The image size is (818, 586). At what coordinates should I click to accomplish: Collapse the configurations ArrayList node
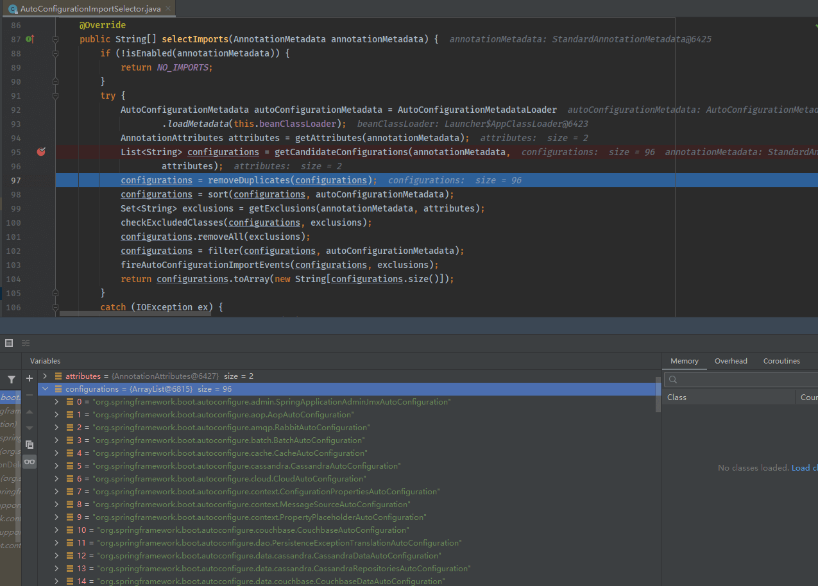coord(45,389)
